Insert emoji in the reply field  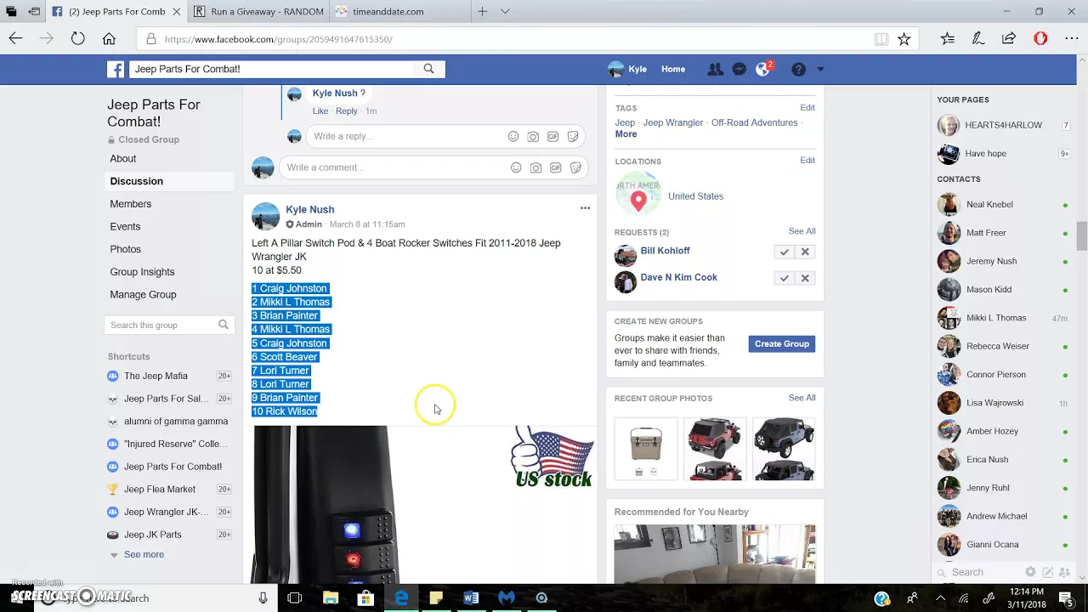pos(513,137)
